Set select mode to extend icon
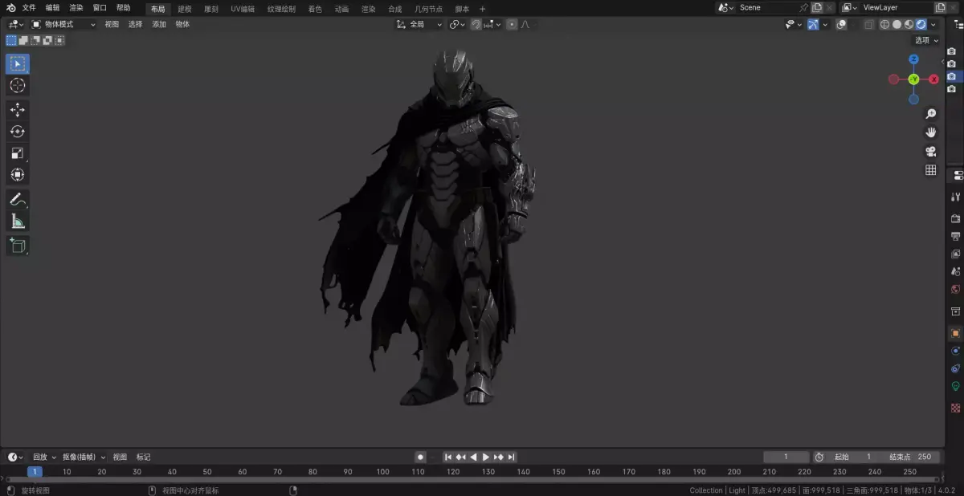This screenshot has height=496, width=964. 23,40
